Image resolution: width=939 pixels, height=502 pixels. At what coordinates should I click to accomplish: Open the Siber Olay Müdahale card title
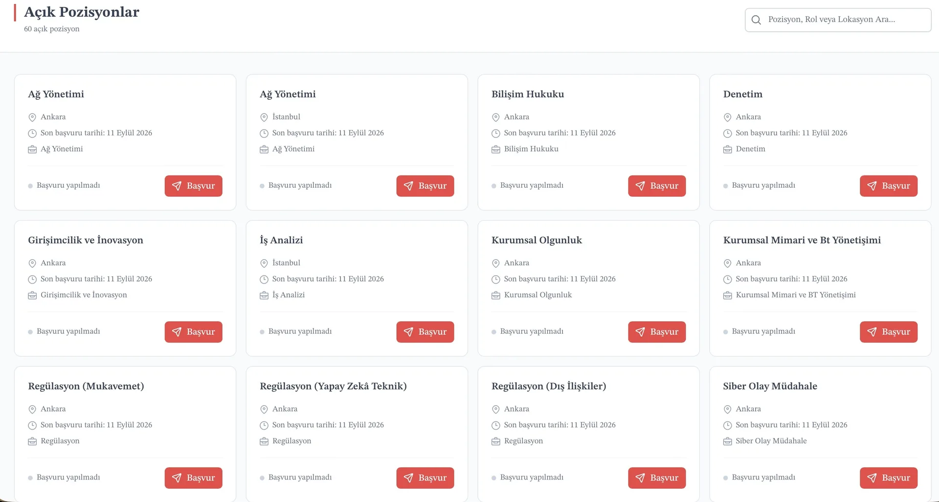pyautogui.click(x=770, y=386)
